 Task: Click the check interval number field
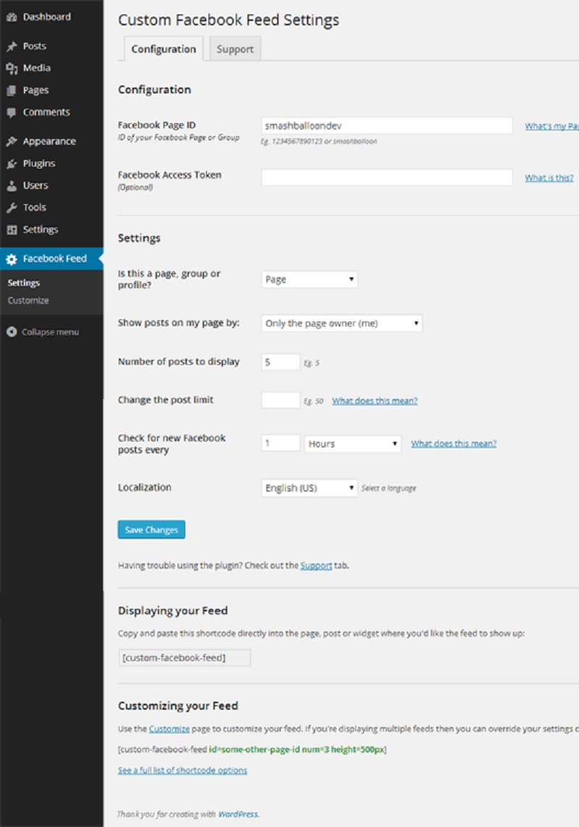[x=281, y=444]
